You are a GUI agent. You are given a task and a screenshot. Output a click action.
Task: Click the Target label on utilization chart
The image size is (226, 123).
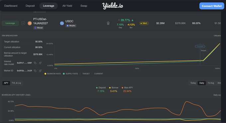[203, 50]
